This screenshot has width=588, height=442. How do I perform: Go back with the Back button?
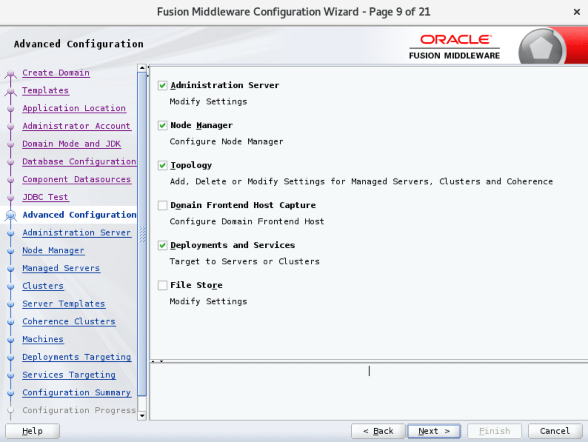[378, 431]
